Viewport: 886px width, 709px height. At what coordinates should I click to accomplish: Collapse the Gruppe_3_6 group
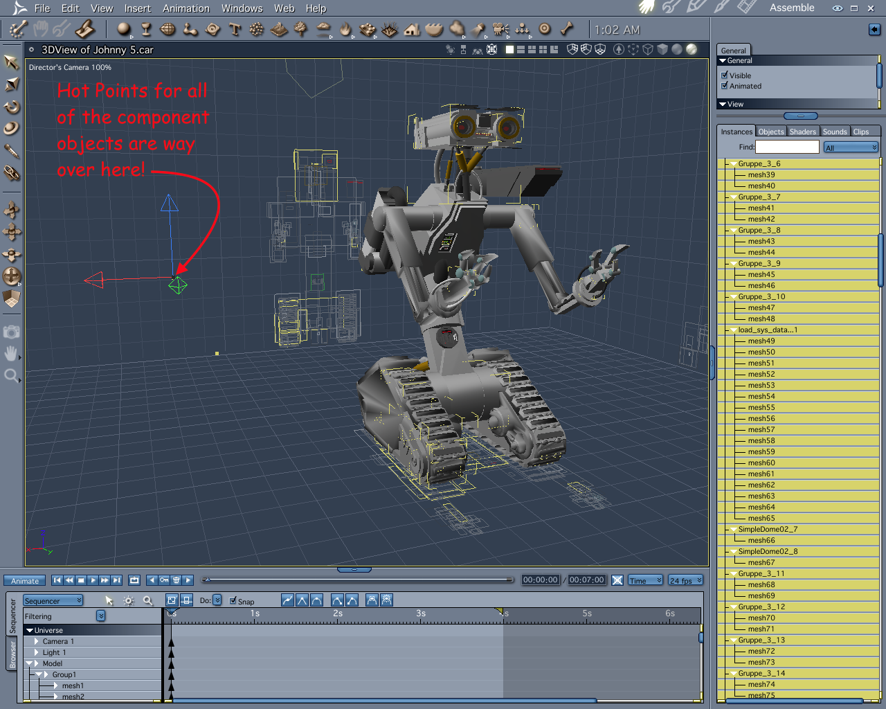[734, 163]
